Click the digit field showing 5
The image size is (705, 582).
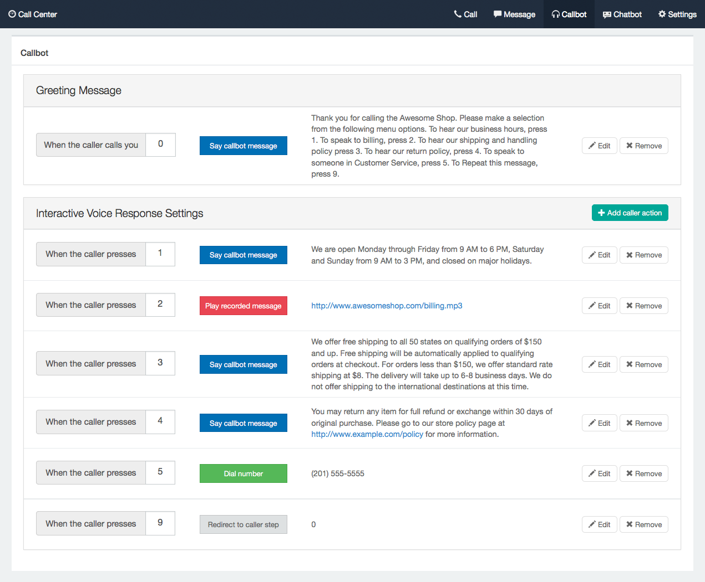click(160, 472)
